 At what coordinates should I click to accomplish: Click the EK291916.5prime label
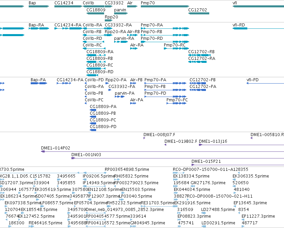(192, 203)
